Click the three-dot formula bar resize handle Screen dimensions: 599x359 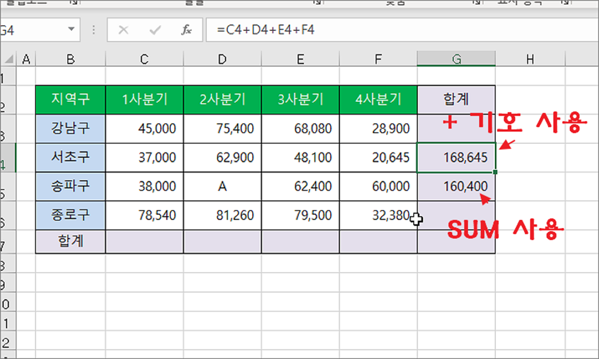pos(93,30)
